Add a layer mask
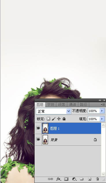The width and height of the screenshot is (106, 183). tap(66, 179)
